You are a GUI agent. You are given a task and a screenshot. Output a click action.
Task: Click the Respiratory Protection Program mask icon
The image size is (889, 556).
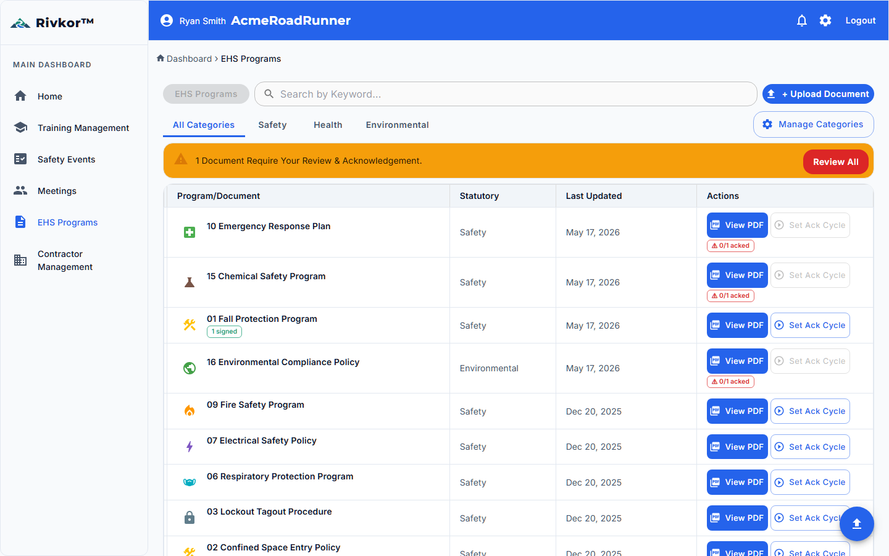[190, 482]
